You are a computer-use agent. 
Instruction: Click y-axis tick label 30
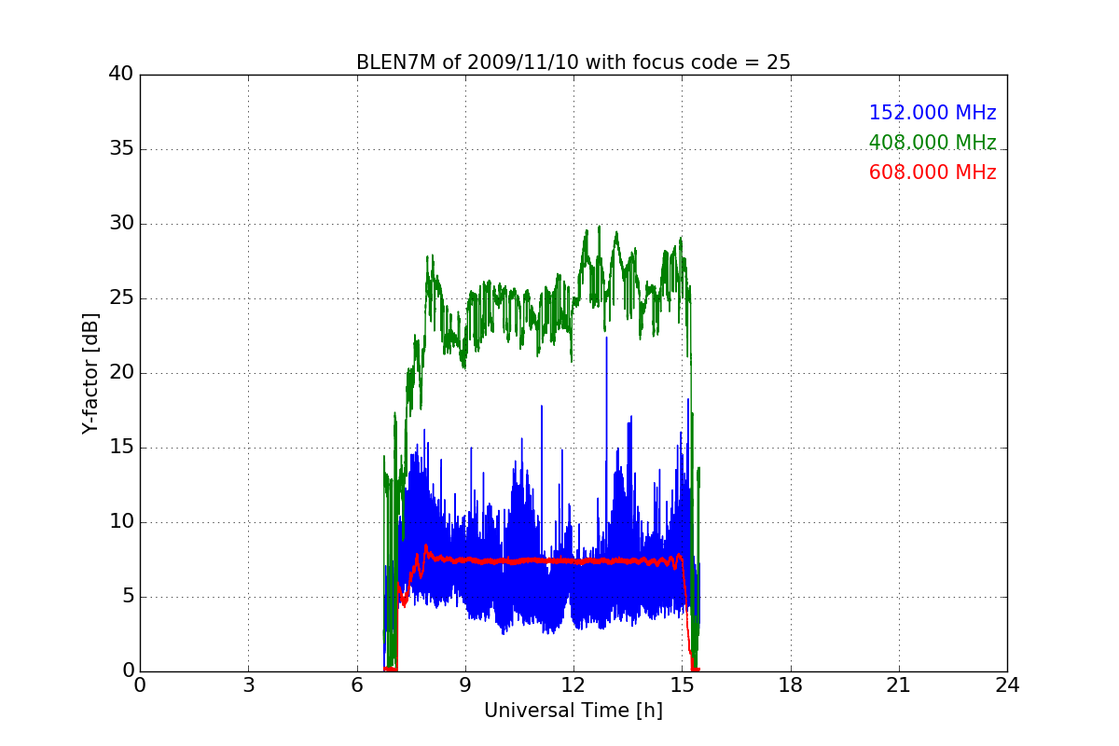pos(121,224)
